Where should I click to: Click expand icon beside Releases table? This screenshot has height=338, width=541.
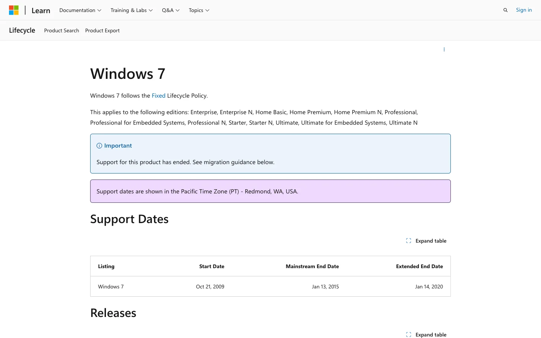[x=409, y=335]
